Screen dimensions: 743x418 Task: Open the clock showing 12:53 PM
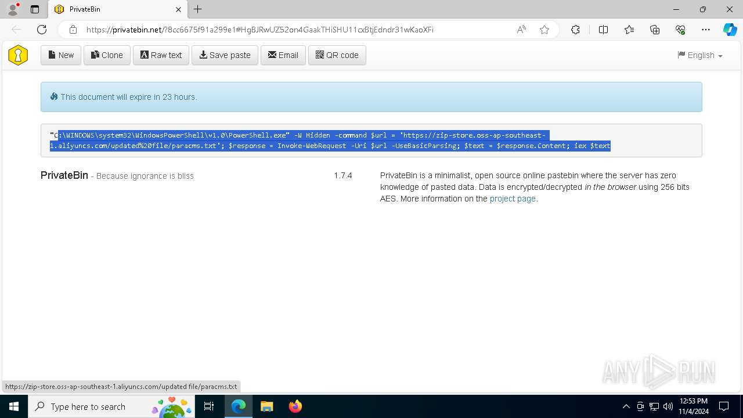click(x=694, y=406)
